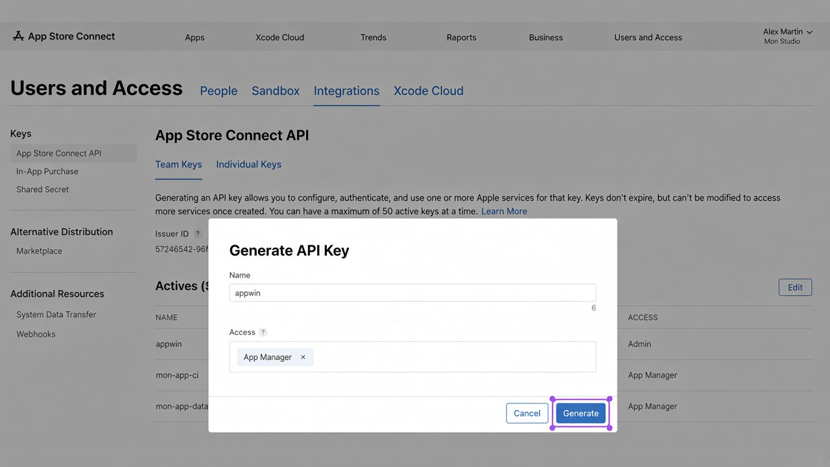Open Apps in the top navigation

pos(195,38)
